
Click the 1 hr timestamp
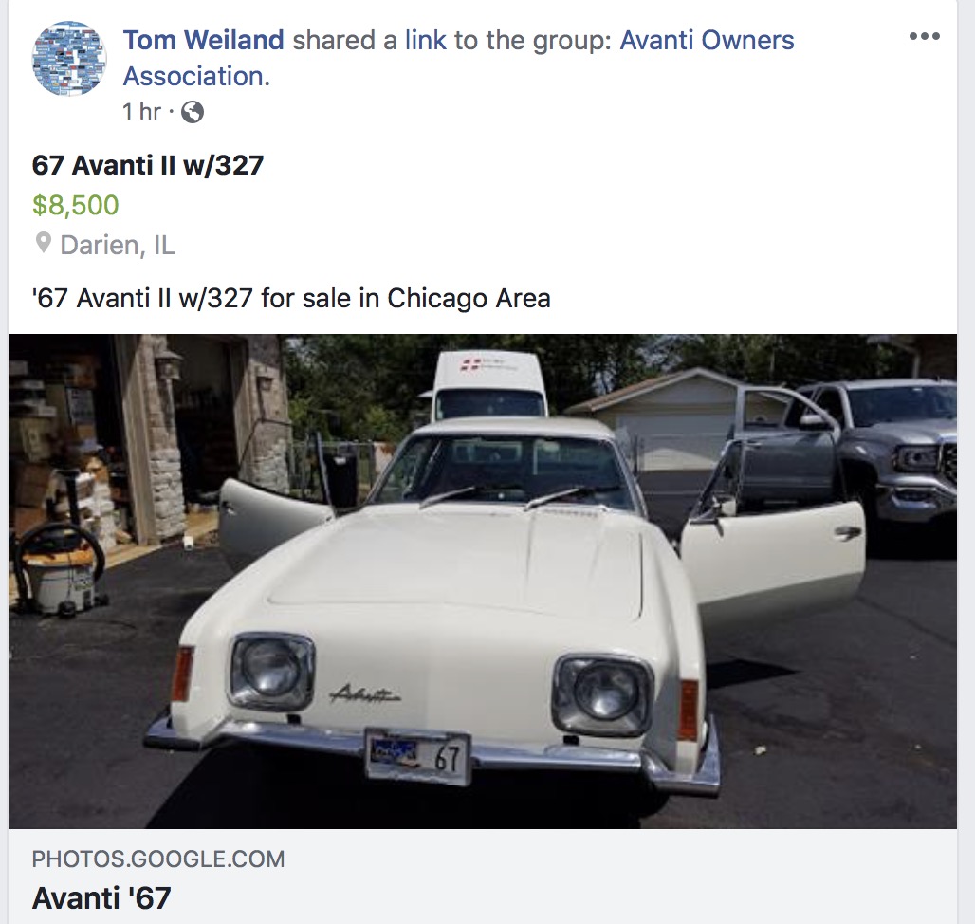pyautogui.click(x=141, y=112)
